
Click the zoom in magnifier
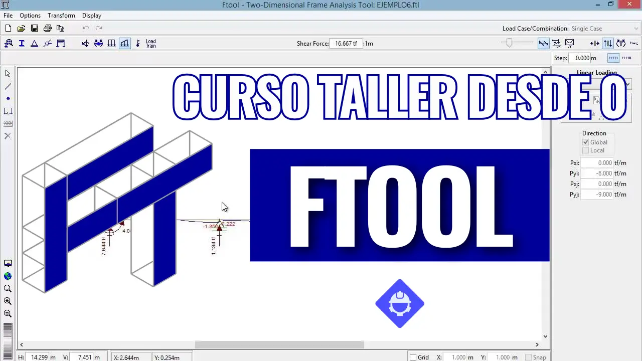(8, 301)
